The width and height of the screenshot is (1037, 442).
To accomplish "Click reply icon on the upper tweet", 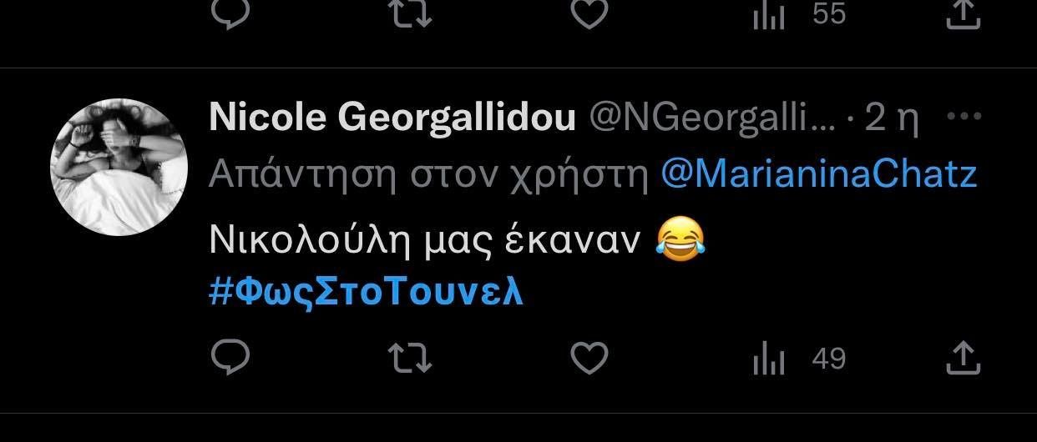I will coord(230,14).
